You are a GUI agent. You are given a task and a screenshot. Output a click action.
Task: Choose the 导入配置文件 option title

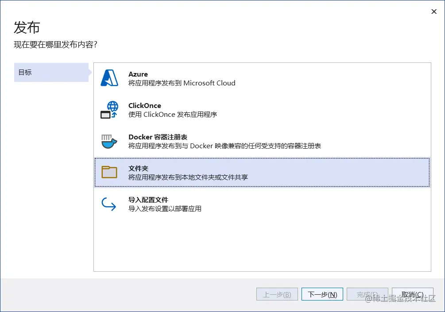click(148, 200)
